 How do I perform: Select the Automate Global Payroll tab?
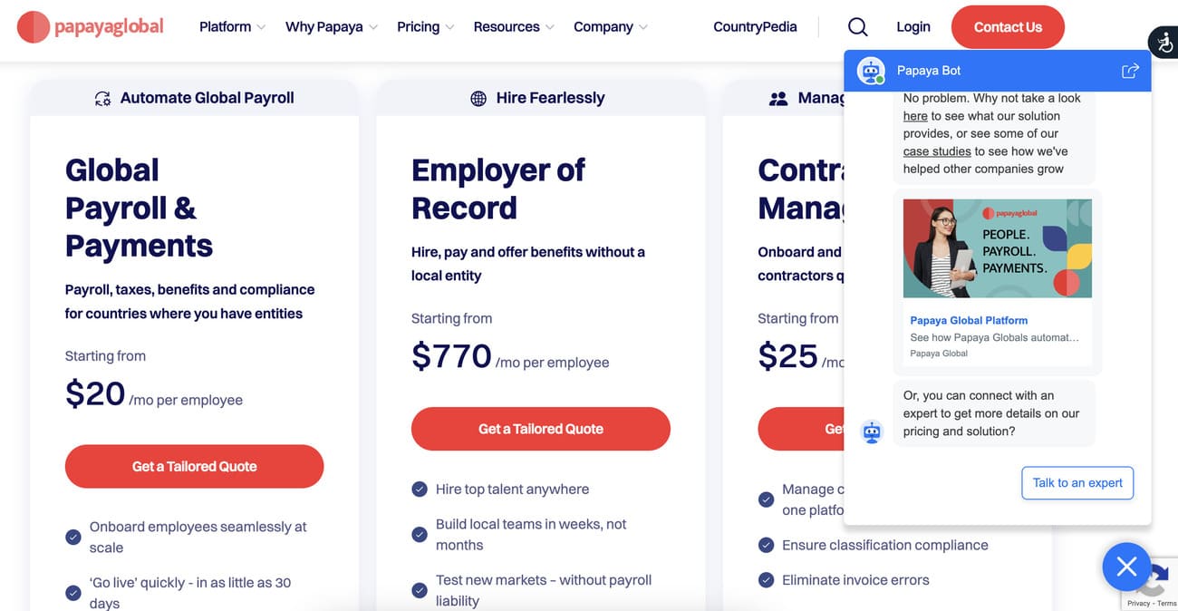click(194, 98)
